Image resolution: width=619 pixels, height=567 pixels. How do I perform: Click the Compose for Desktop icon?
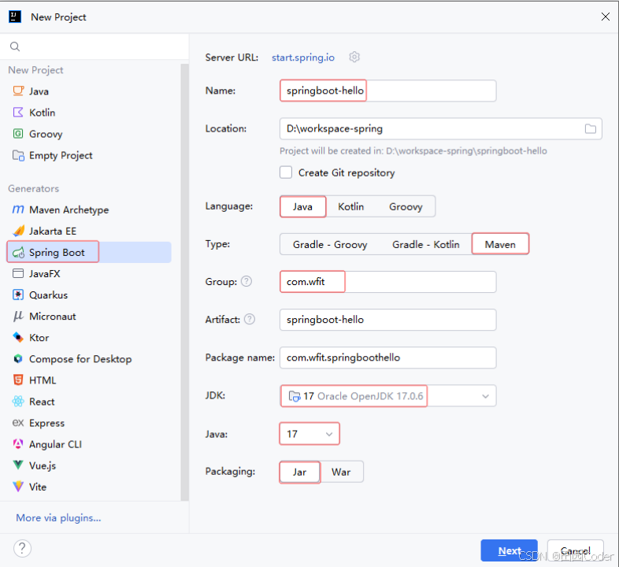[18, 358]
